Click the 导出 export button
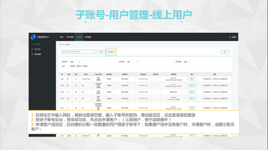Viewport: 268px width, 150px height. click(225, 52)
